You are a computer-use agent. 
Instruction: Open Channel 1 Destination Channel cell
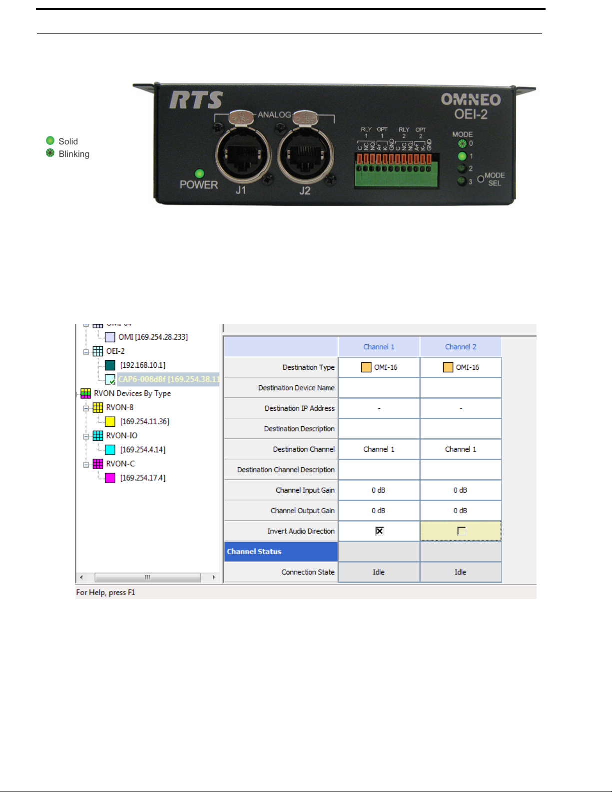[x=379, y=449]
